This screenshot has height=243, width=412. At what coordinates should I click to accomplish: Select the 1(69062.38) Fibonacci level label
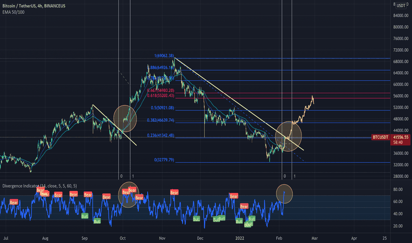coord(164,56)
